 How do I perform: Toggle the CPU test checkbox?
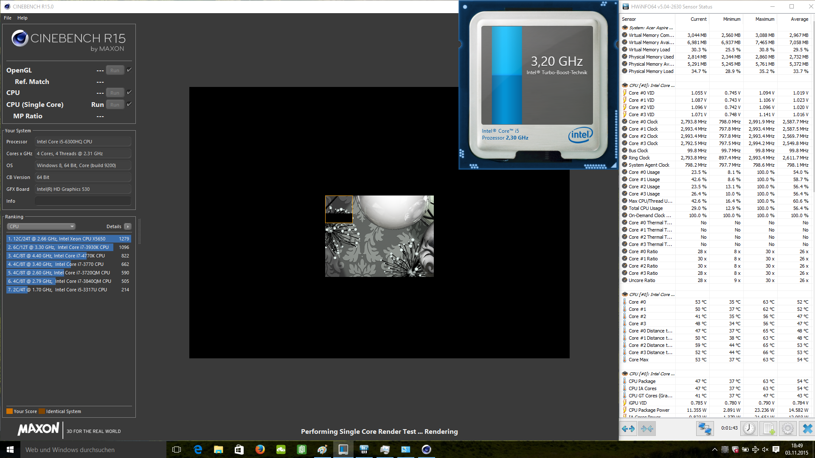point(129,92)
